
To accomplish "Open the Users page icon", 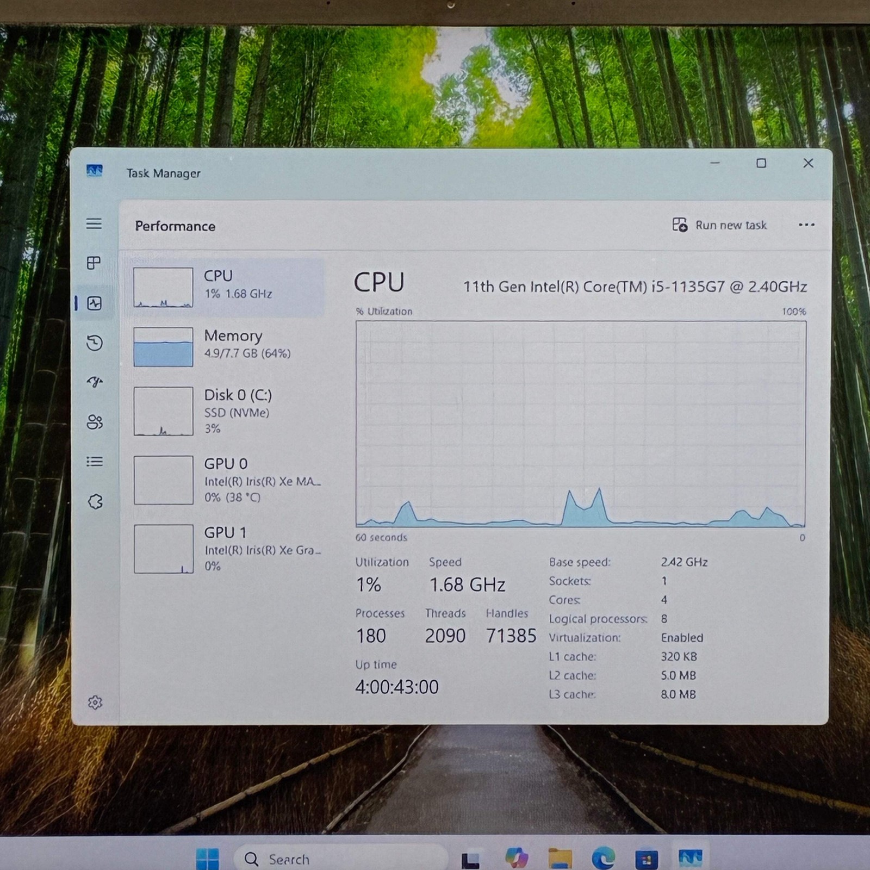I will (x=95, y=422).
